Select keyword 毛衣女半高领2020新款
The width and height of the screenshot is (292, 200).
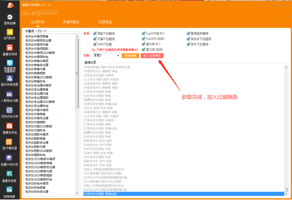coord(40,53)
